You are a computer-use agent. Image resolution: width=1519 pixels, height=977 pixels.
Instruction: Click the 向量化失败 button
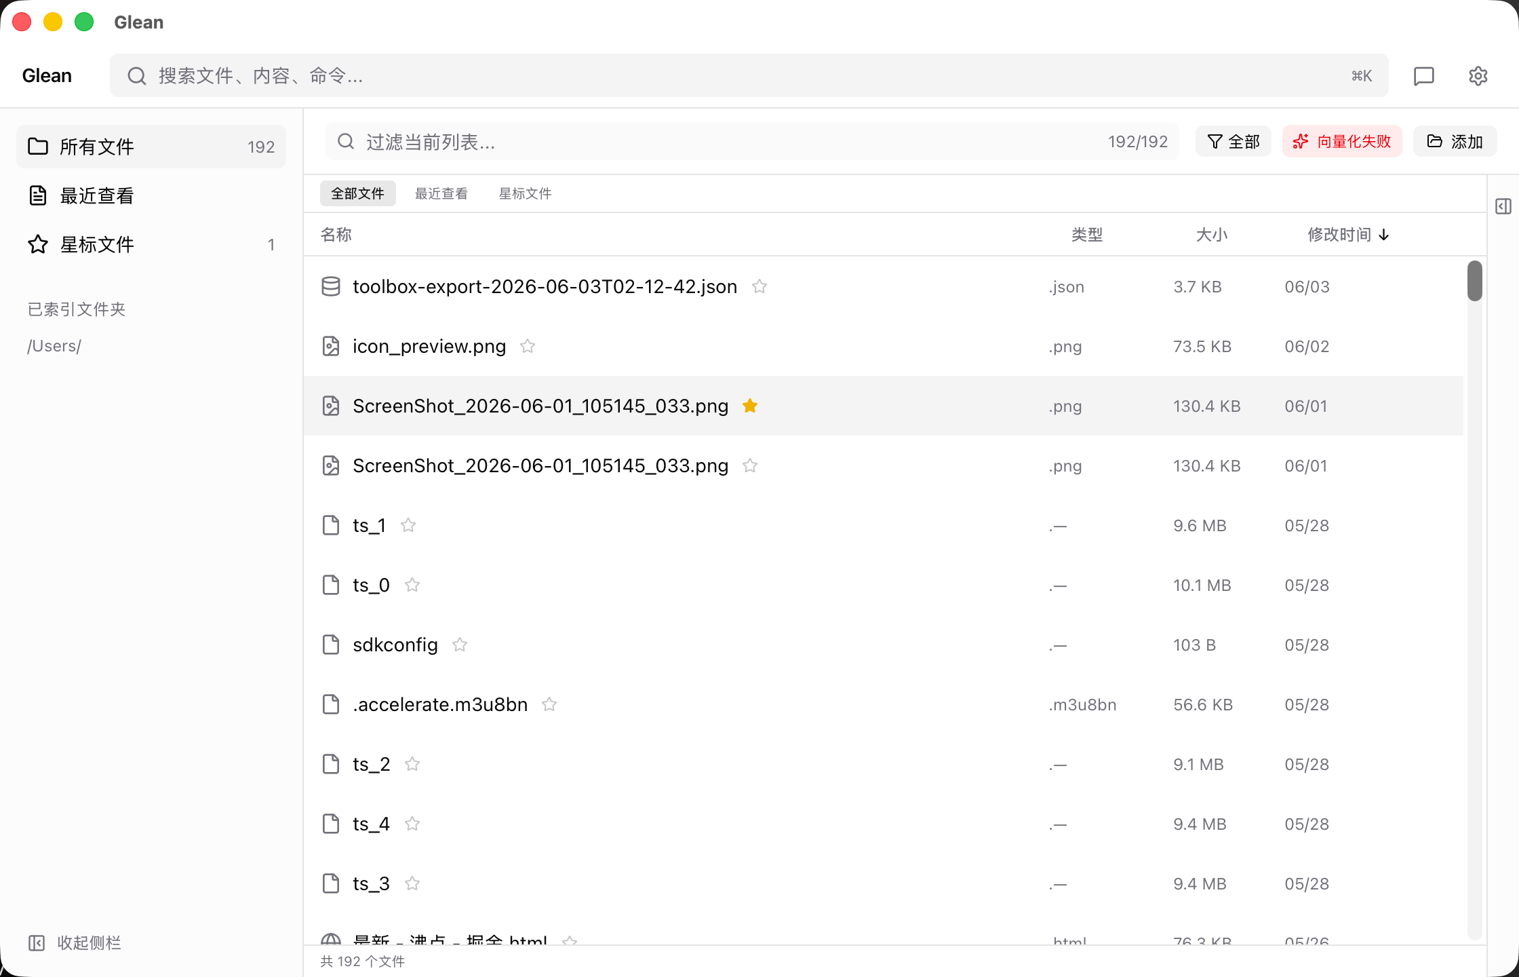pos(1342,141)
